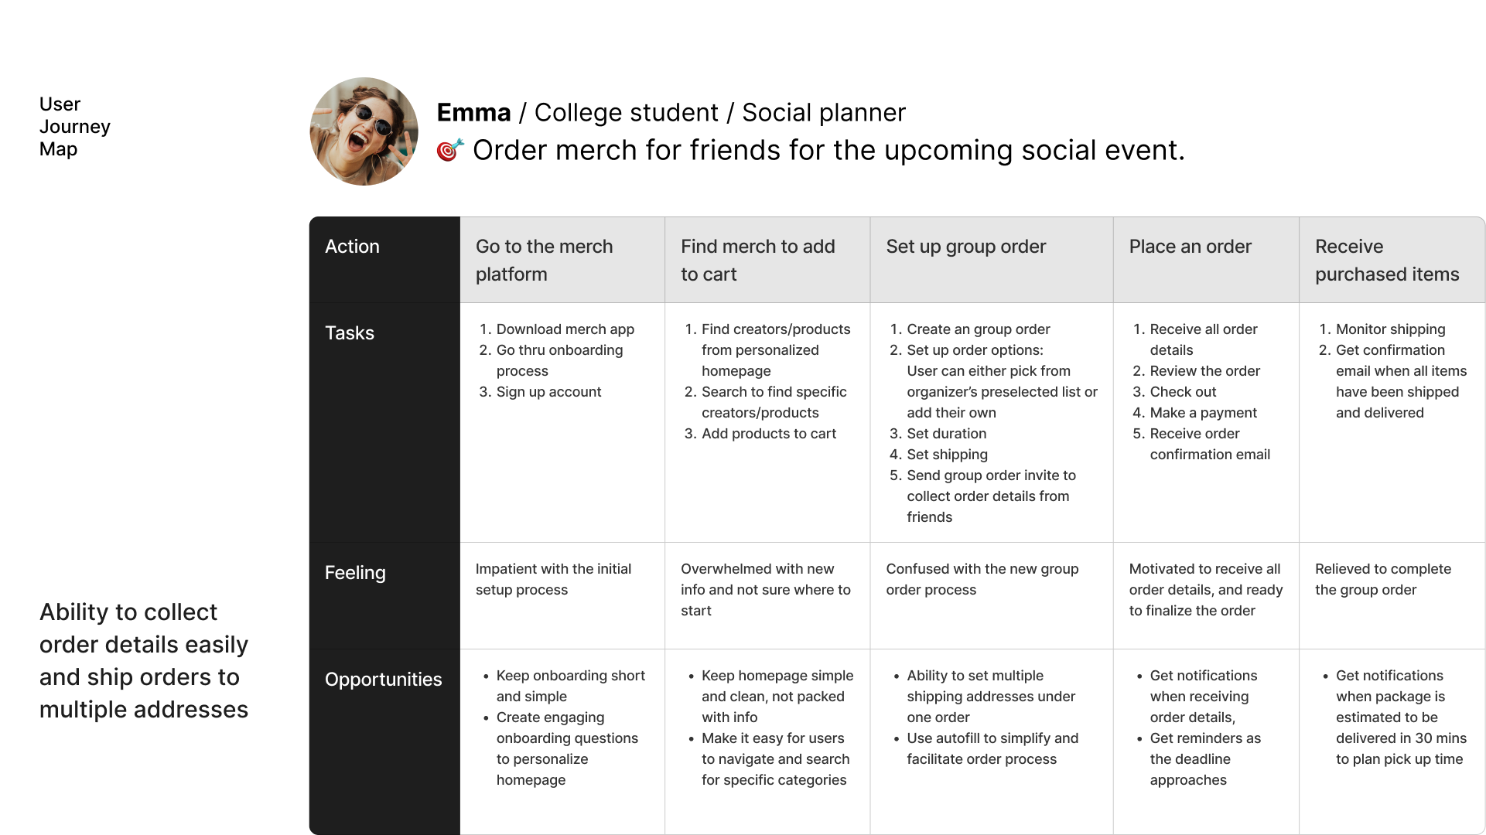Screen dimensions: 1486x835
Task: Click the 'Set up group order' header
Action: click(965, 247)
